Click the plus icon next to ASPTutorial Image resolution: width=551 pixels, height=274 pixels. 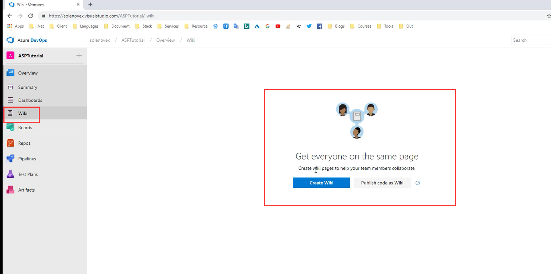[x=79, y=56]
